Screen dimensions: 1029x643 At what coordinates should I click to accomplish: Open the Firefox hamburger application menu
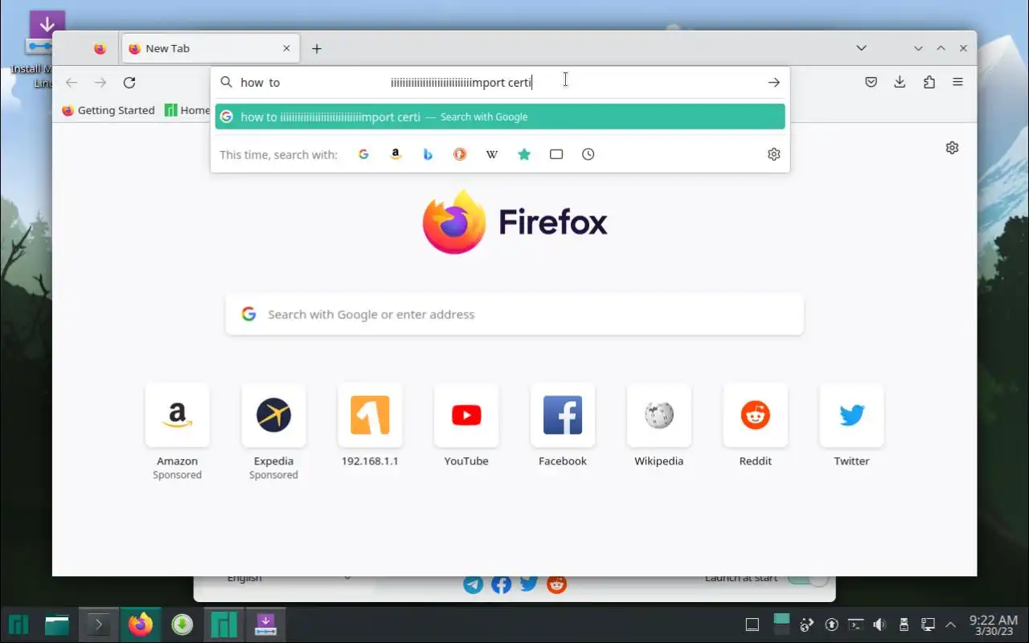pos(957,82)
